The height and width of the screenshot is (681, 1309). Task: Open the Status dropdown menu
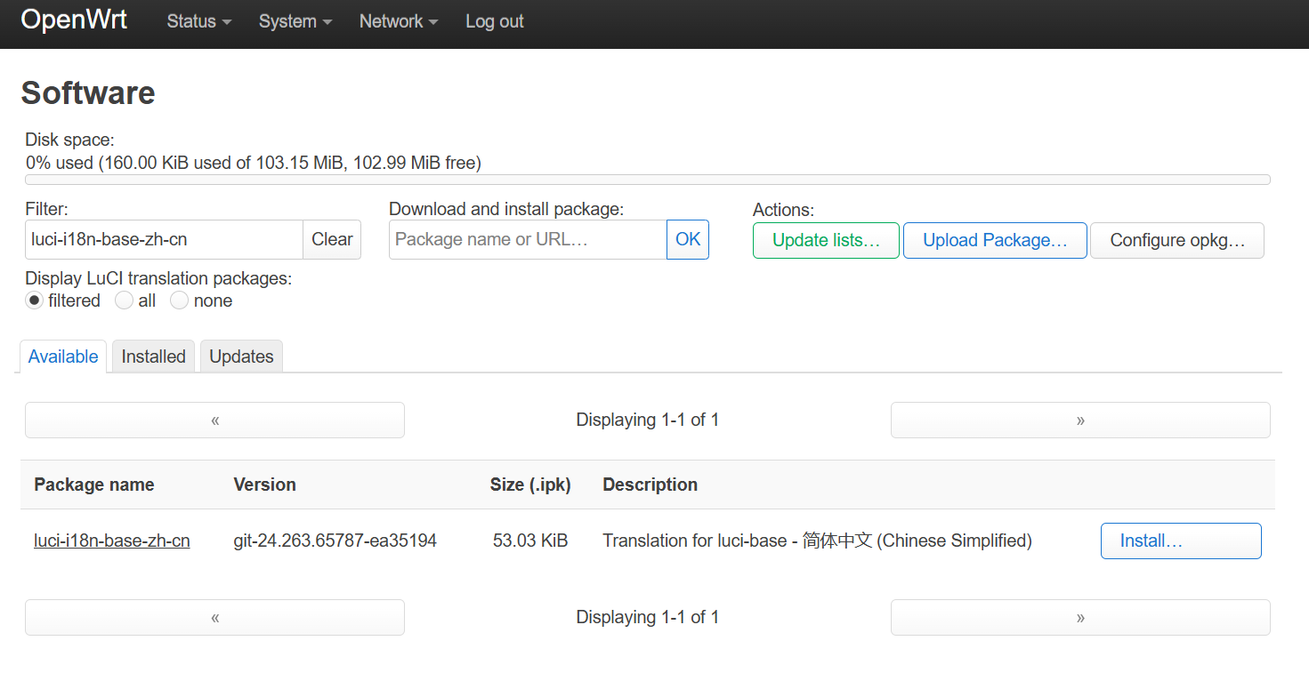(198, 21)
